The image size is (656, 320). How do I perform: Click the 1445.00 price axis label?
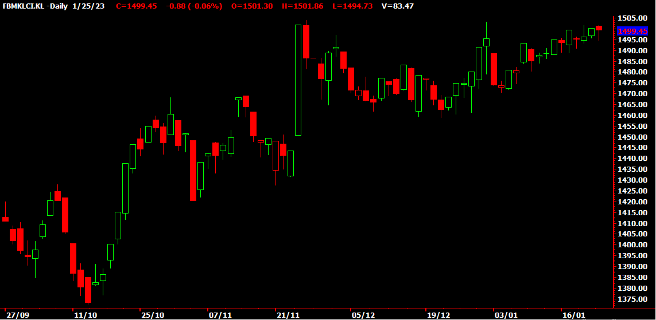(633, 148)
